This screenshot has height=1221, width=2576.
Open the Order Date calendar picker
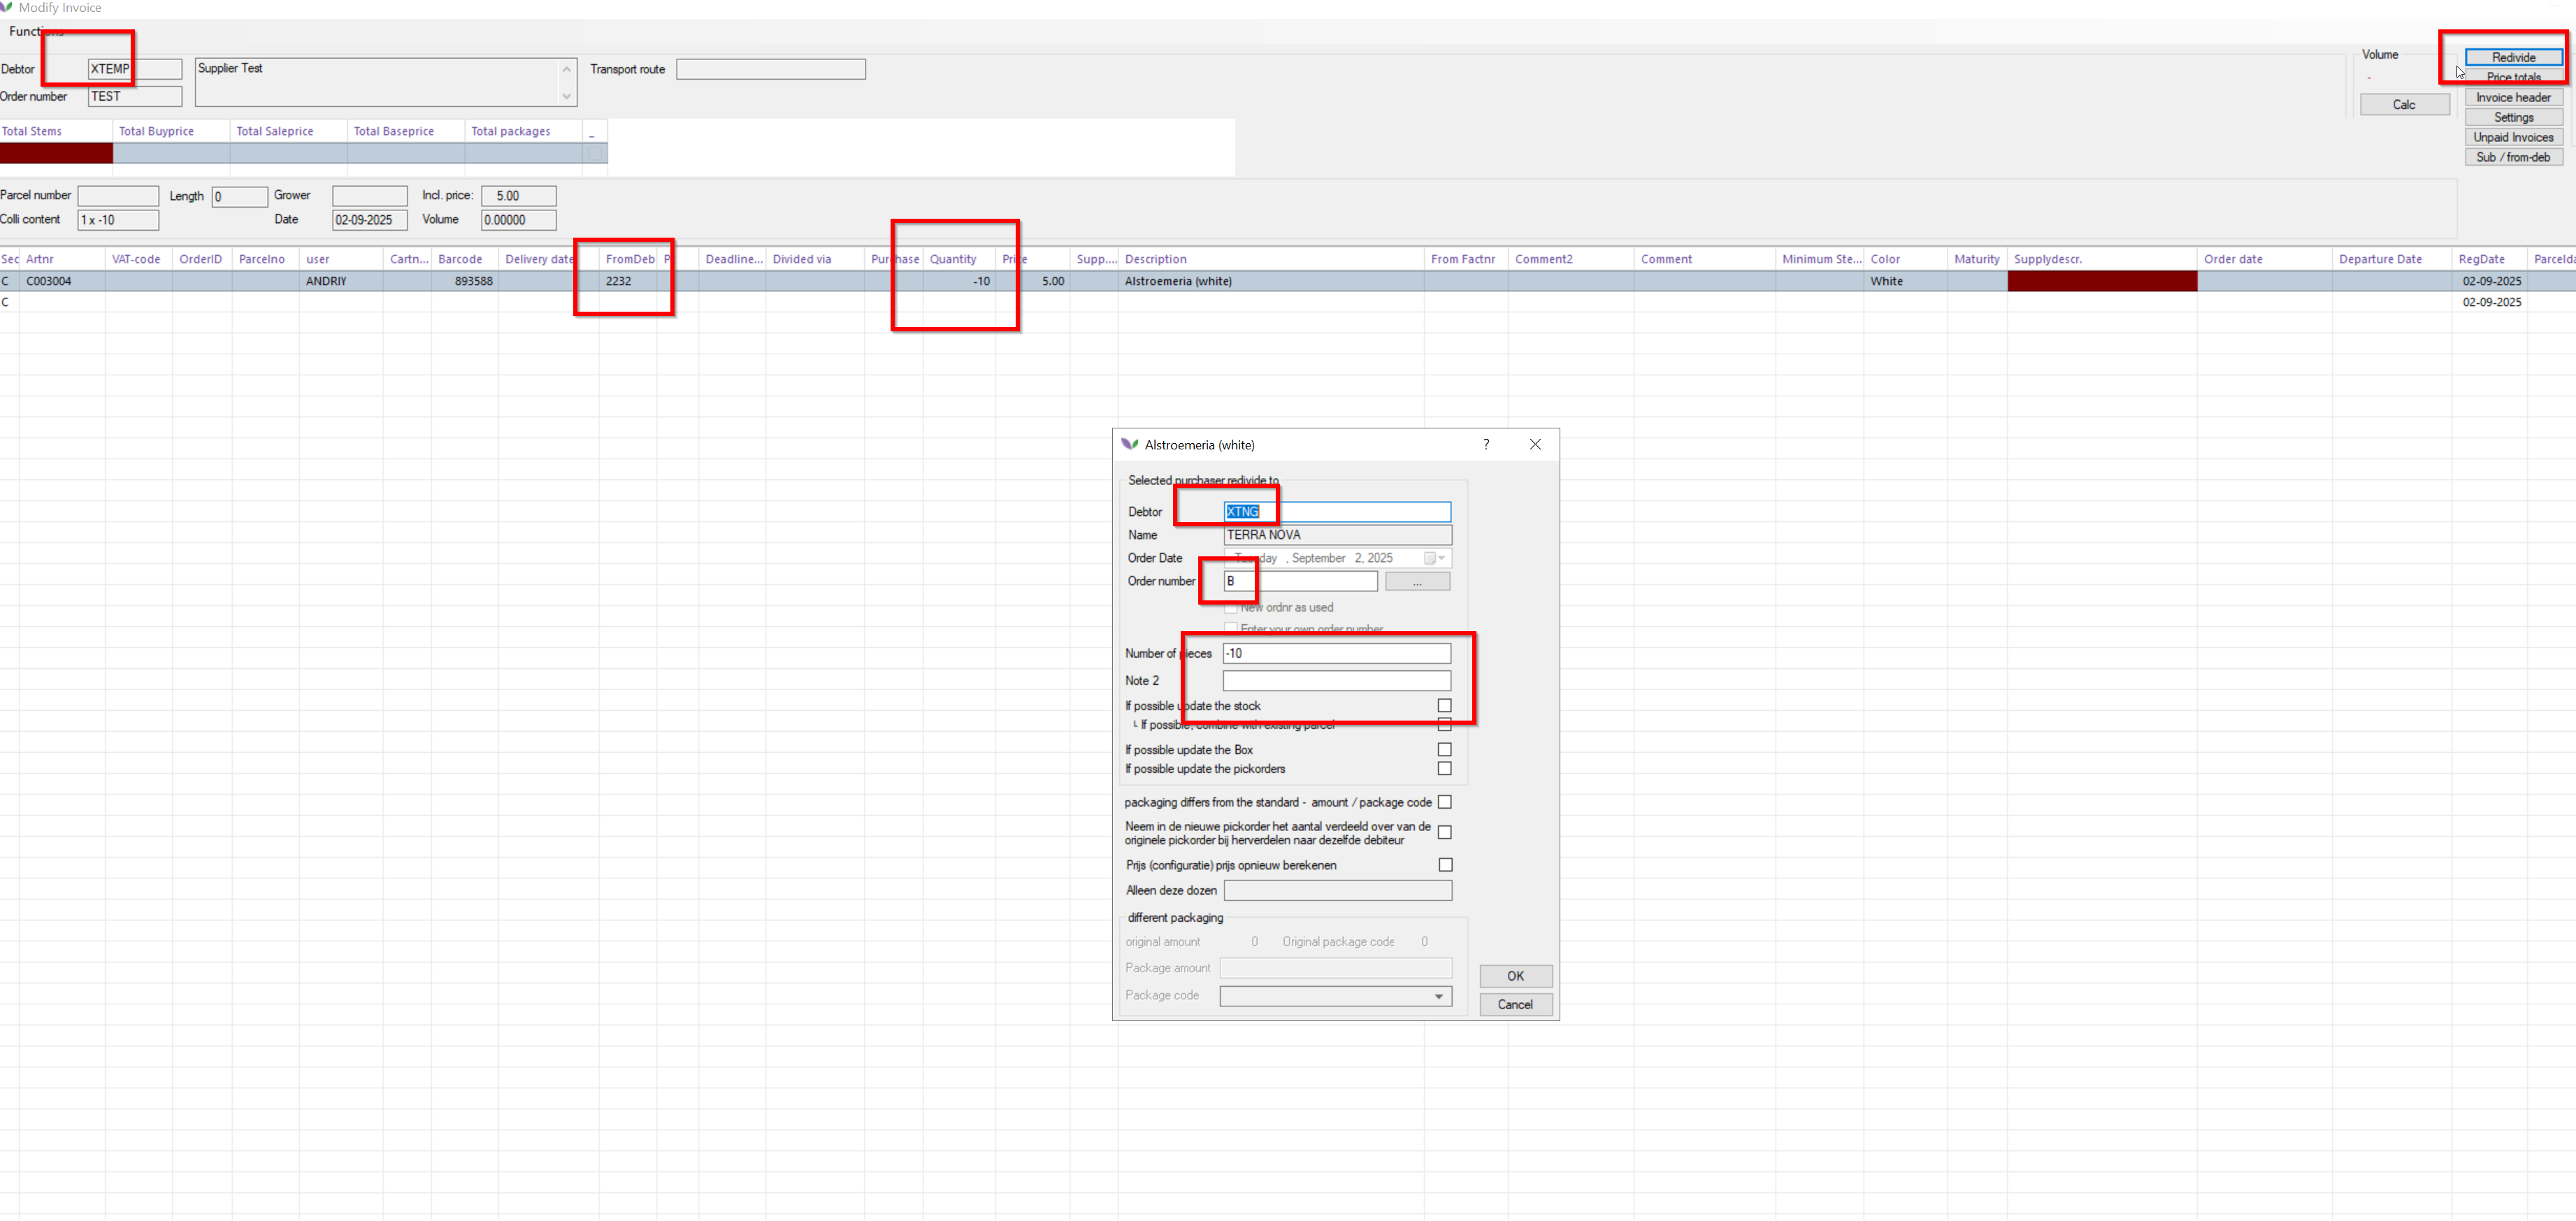point(1435,558)
